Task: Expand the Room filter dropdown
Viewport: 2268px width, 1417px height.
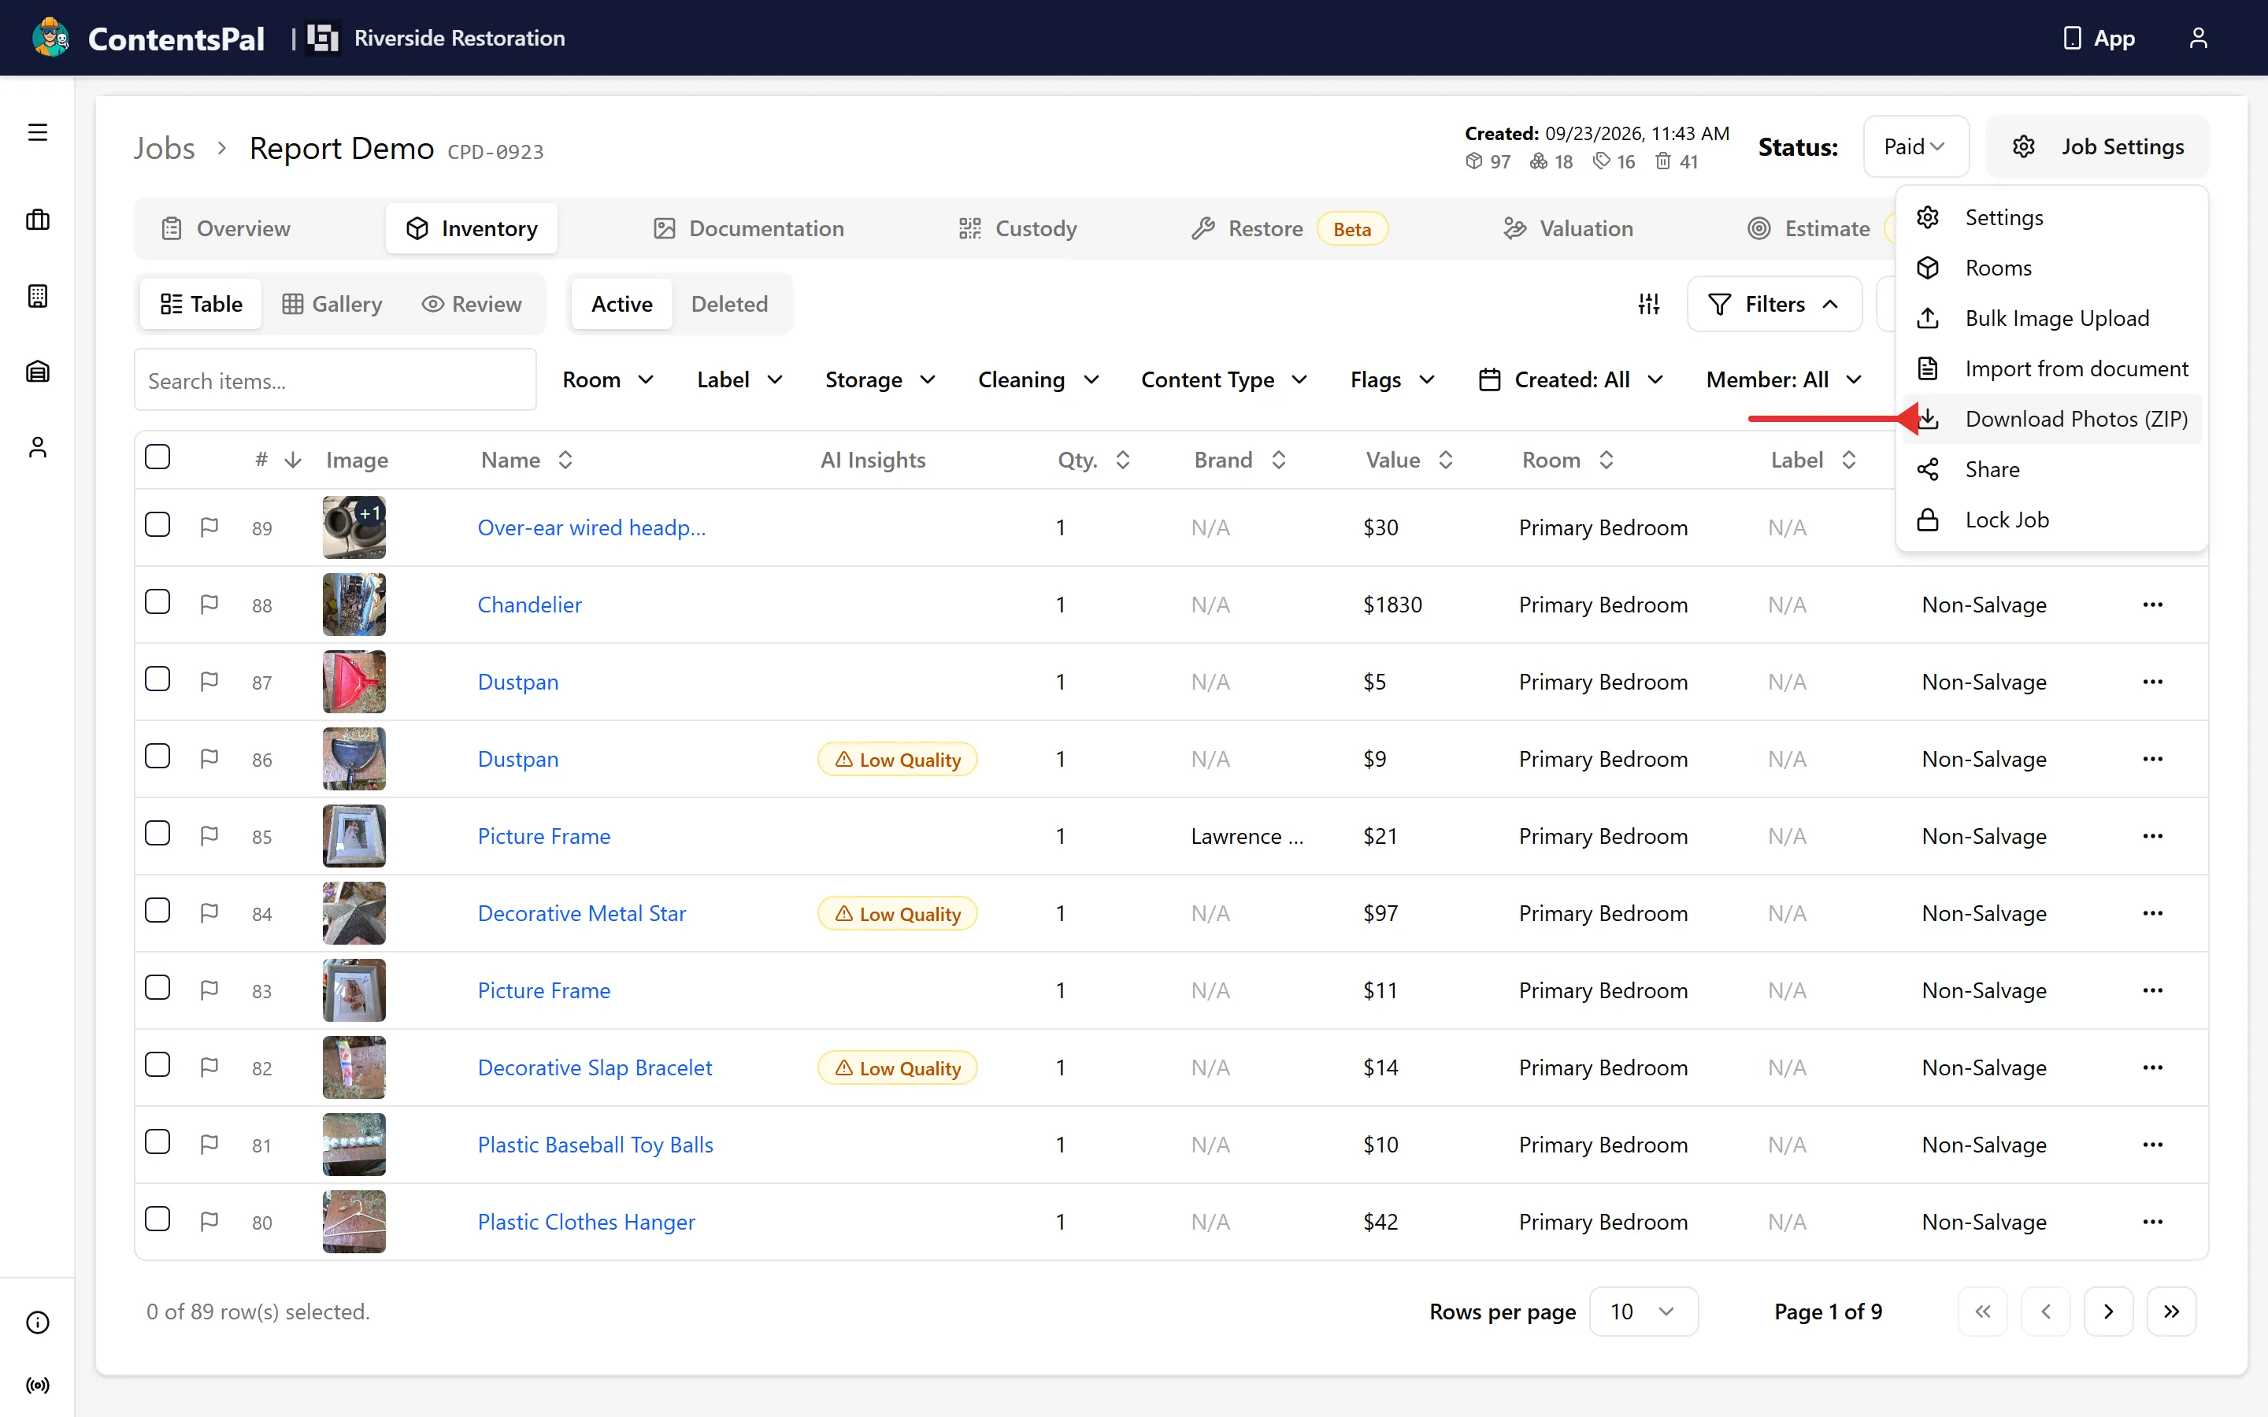Action: 607,379
